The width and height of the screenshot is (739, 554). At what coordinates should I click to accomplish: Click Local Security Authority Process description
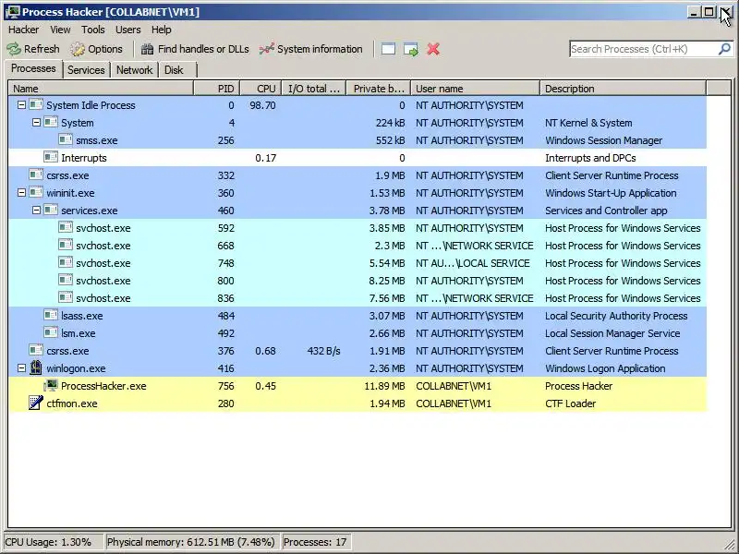pyautogui.click(x=616, y=316)
